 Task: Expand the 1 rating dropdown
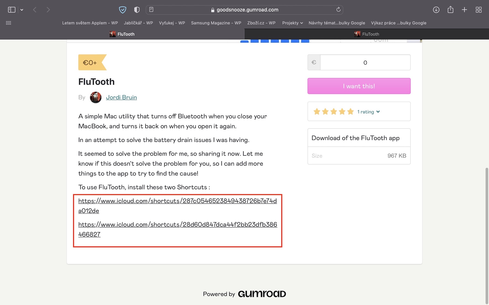pos(368,112)
